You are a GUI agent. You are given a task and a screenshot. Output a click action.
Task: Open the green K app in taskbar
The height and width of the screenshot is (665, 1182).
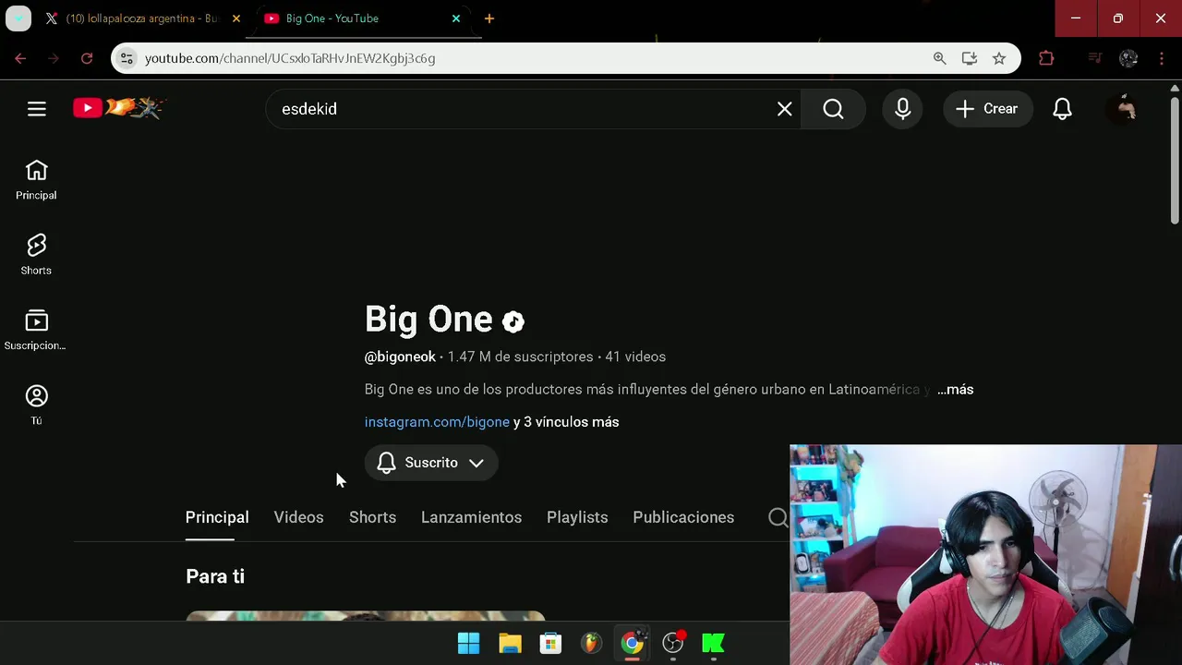[x=713, y=643]
